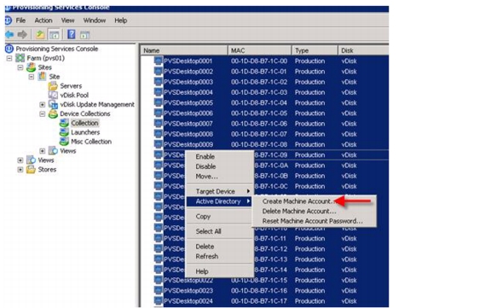Collapse the Device Collections node

click(x=43, y=113)
